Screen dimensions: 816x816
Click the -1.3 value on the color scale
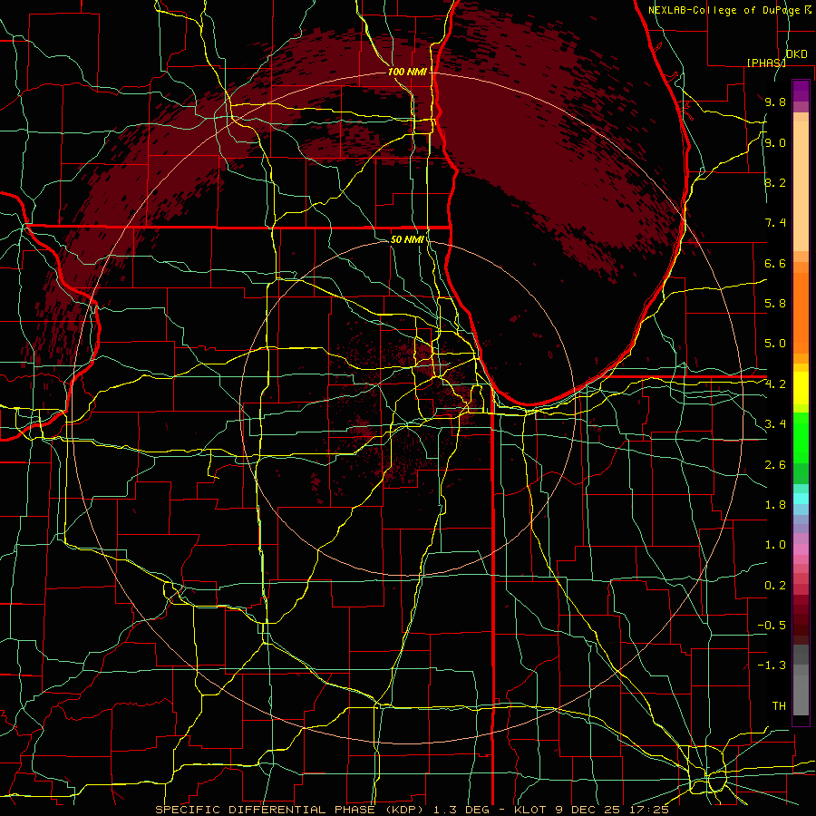click(x=772, y=665)
